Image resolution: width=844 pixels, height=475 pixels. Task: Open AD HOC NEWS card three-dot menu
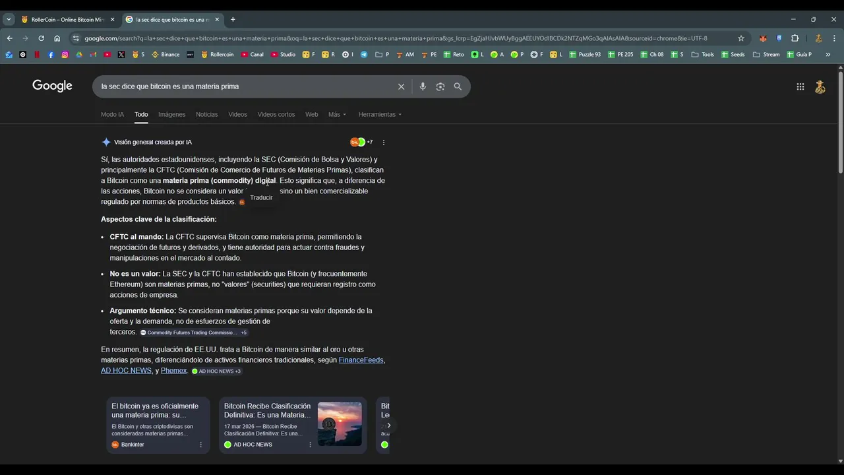(x=310, y=445)
